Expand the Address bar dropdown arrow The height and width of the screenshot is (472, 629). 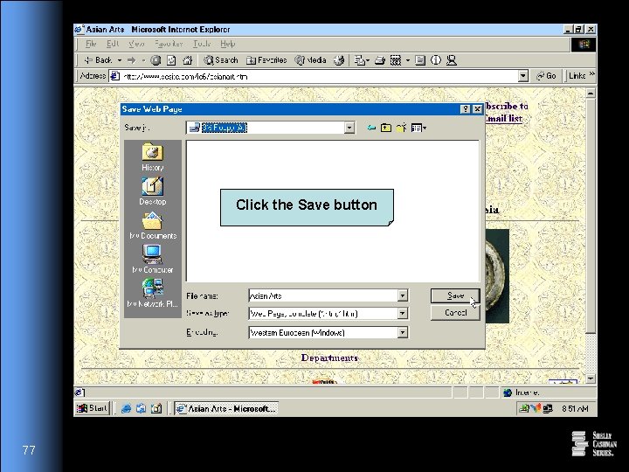[x=522, y=76]
